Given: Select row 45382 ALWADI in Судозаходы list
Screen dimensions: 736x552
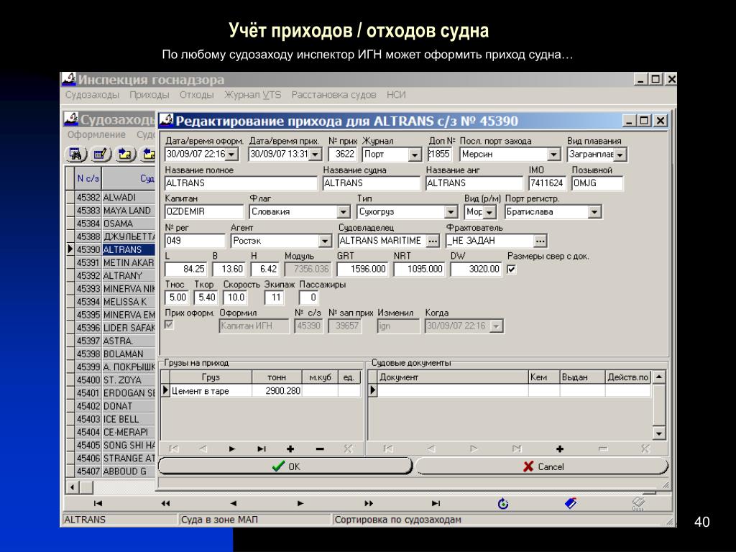Looking at the screenshot, I should (x=116, y=197).
